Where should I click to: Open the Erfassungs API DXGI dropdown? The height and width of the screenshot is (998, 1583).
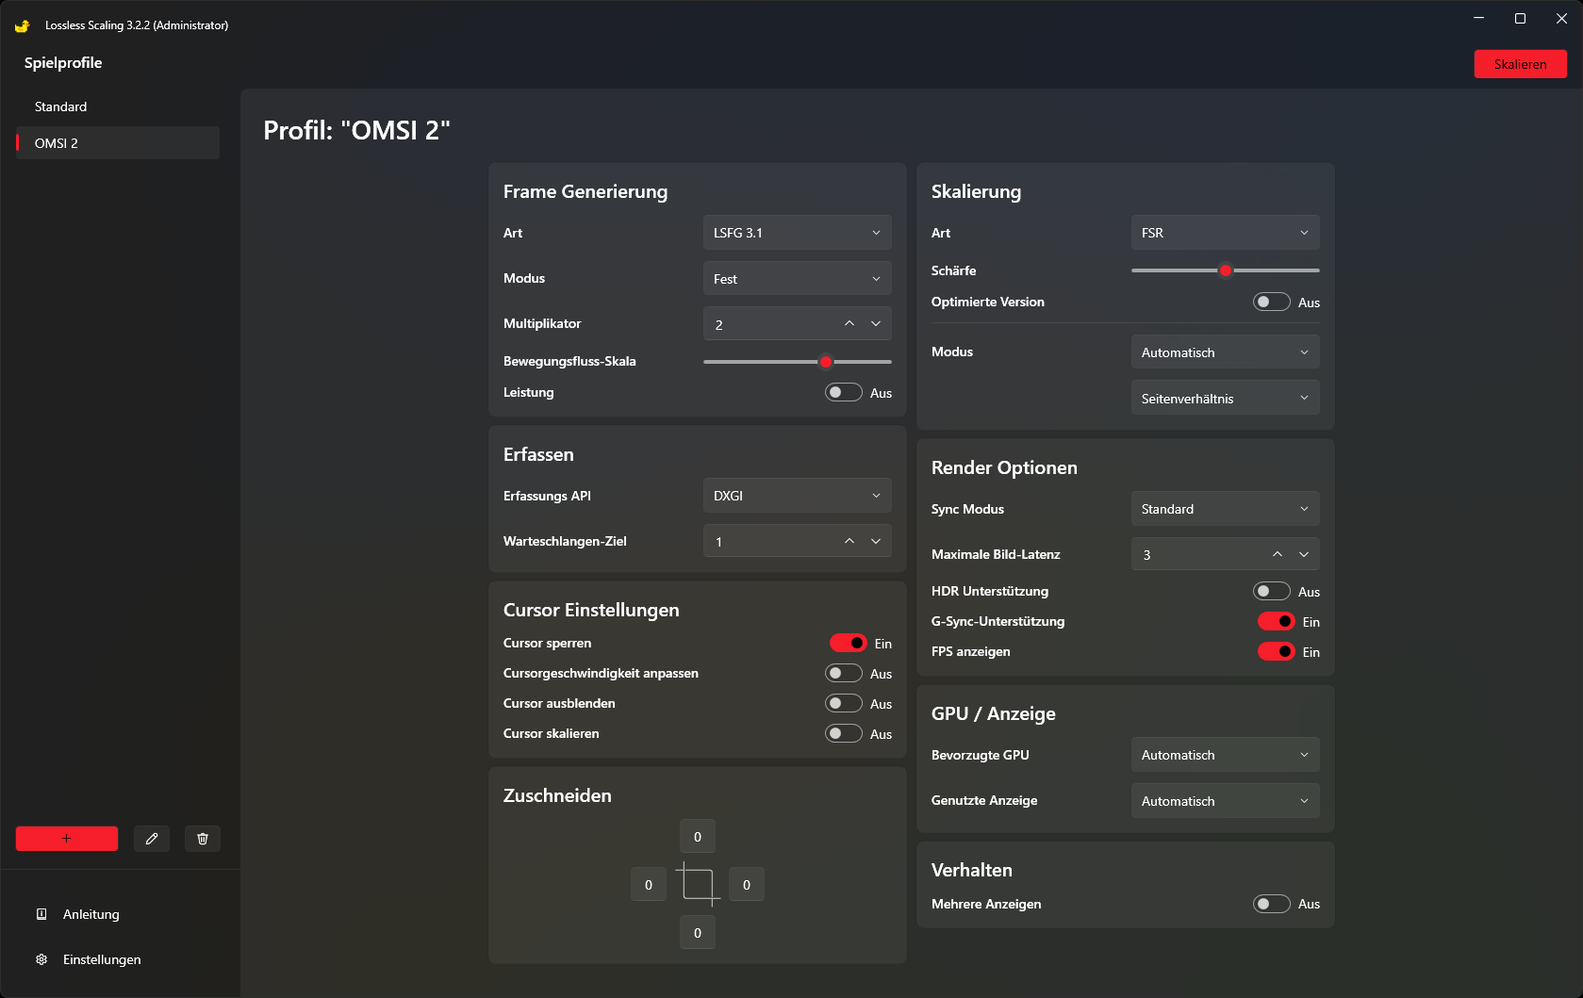click(798, 496)
